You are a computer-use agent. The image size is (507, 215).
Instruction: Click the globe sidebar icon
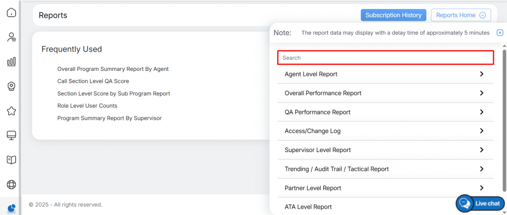click(x=11, y=184)
